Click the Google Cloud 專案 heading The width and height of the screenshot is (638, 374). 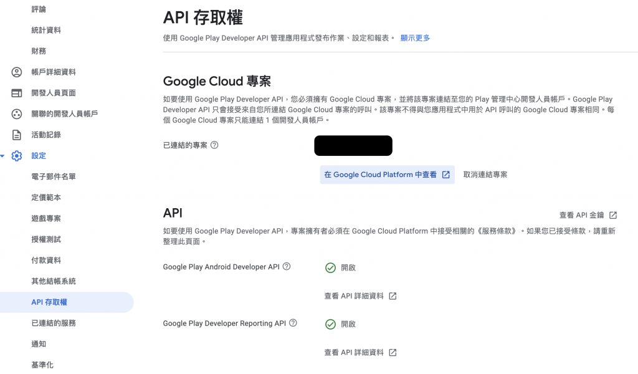click(x=217, y=82)
